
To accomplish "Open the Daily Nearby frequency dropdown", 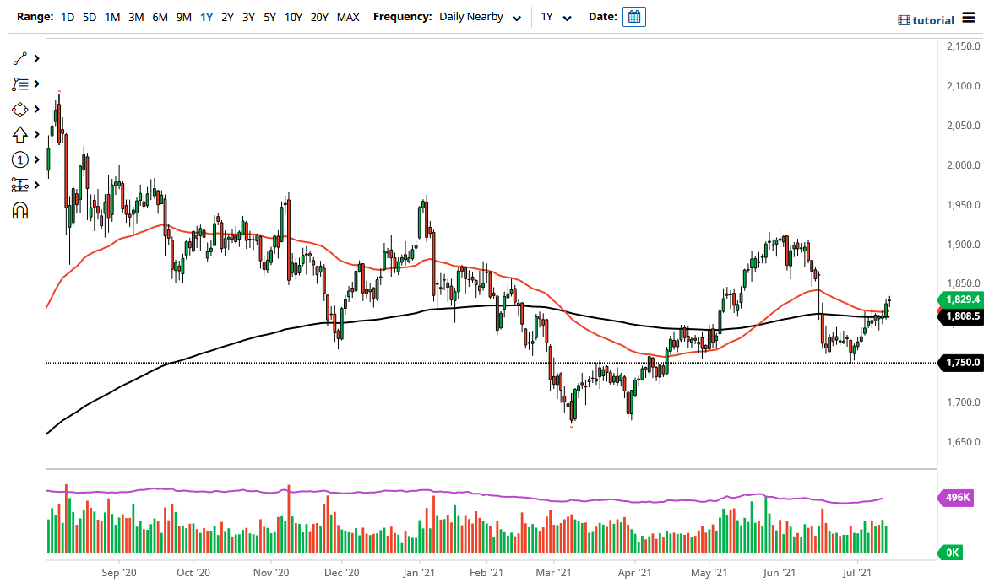I will pos(480,17).
